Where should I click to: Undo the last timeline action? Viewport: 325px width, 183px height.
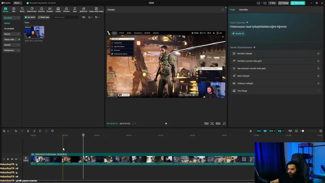(x=16, y=131)
